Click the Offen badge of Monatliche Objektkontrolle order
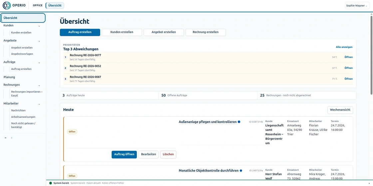373x186 pixels. coord(72,176)
